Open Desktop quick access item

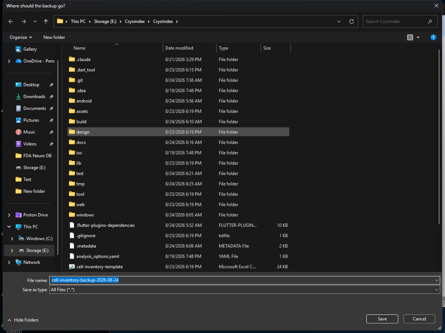[x=31, y=85]
